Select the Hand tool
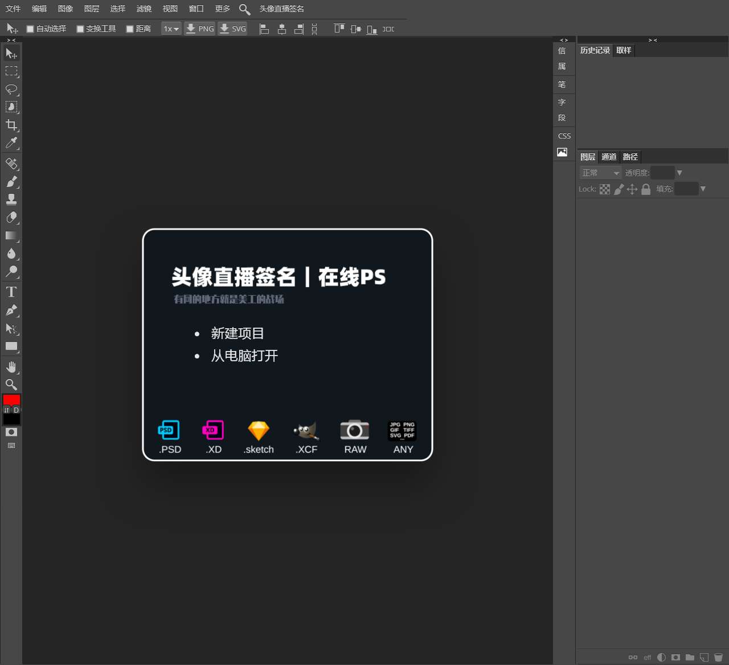Screen dimensions: 729x665 [x=11, y=366]
